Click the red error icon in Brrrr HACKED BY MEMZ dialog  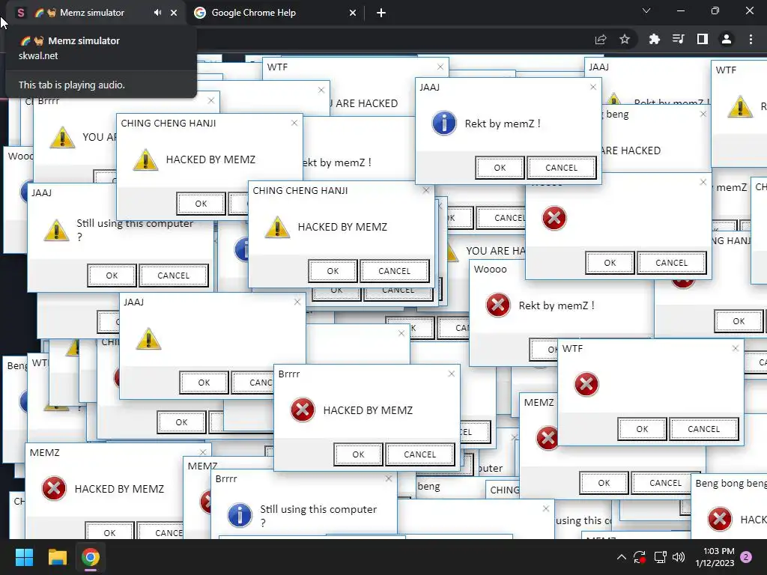[x=303, y=410]
